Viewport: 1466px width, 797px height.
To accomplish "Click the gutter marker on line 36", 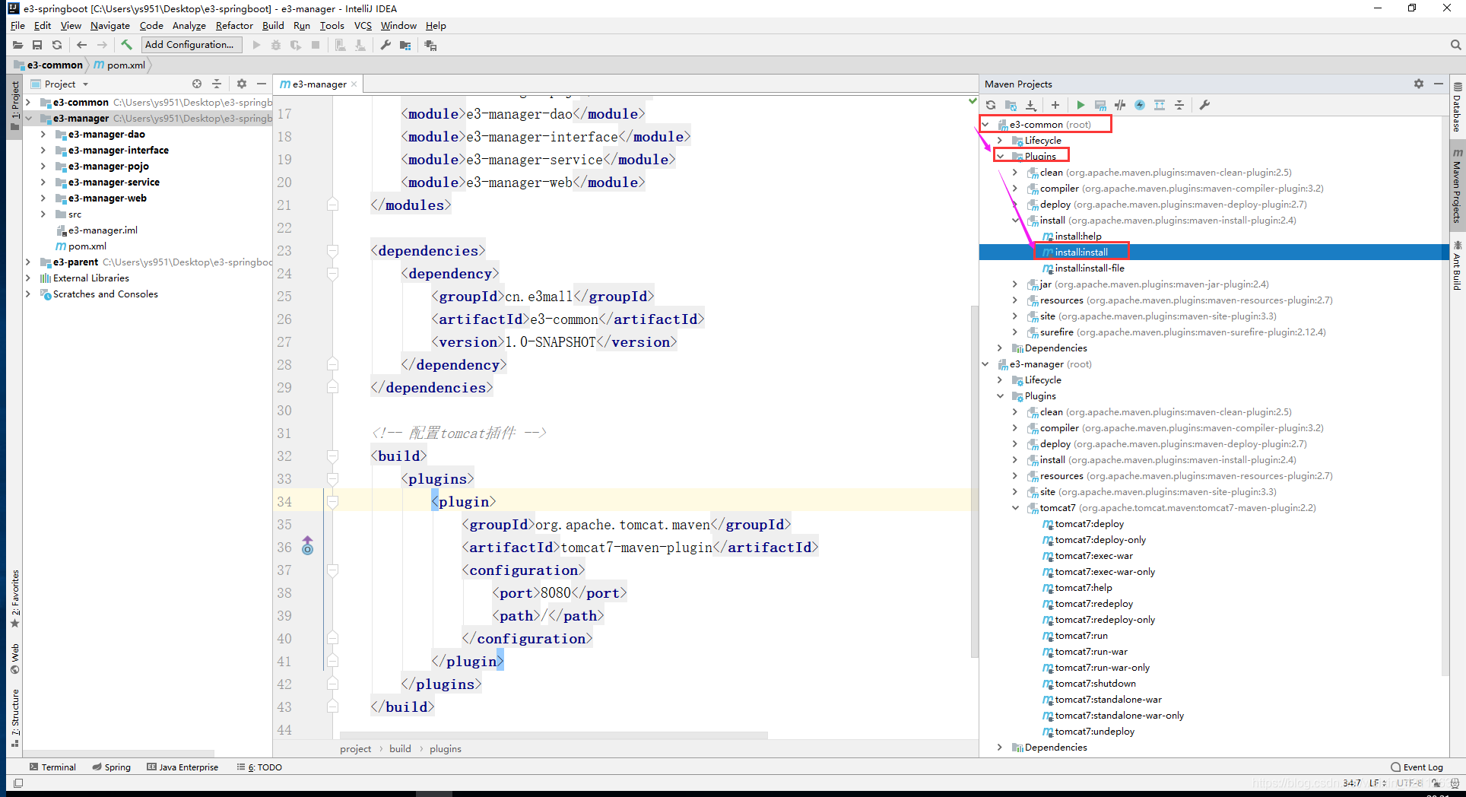I will pyautogui.click(x=307, y=546).
